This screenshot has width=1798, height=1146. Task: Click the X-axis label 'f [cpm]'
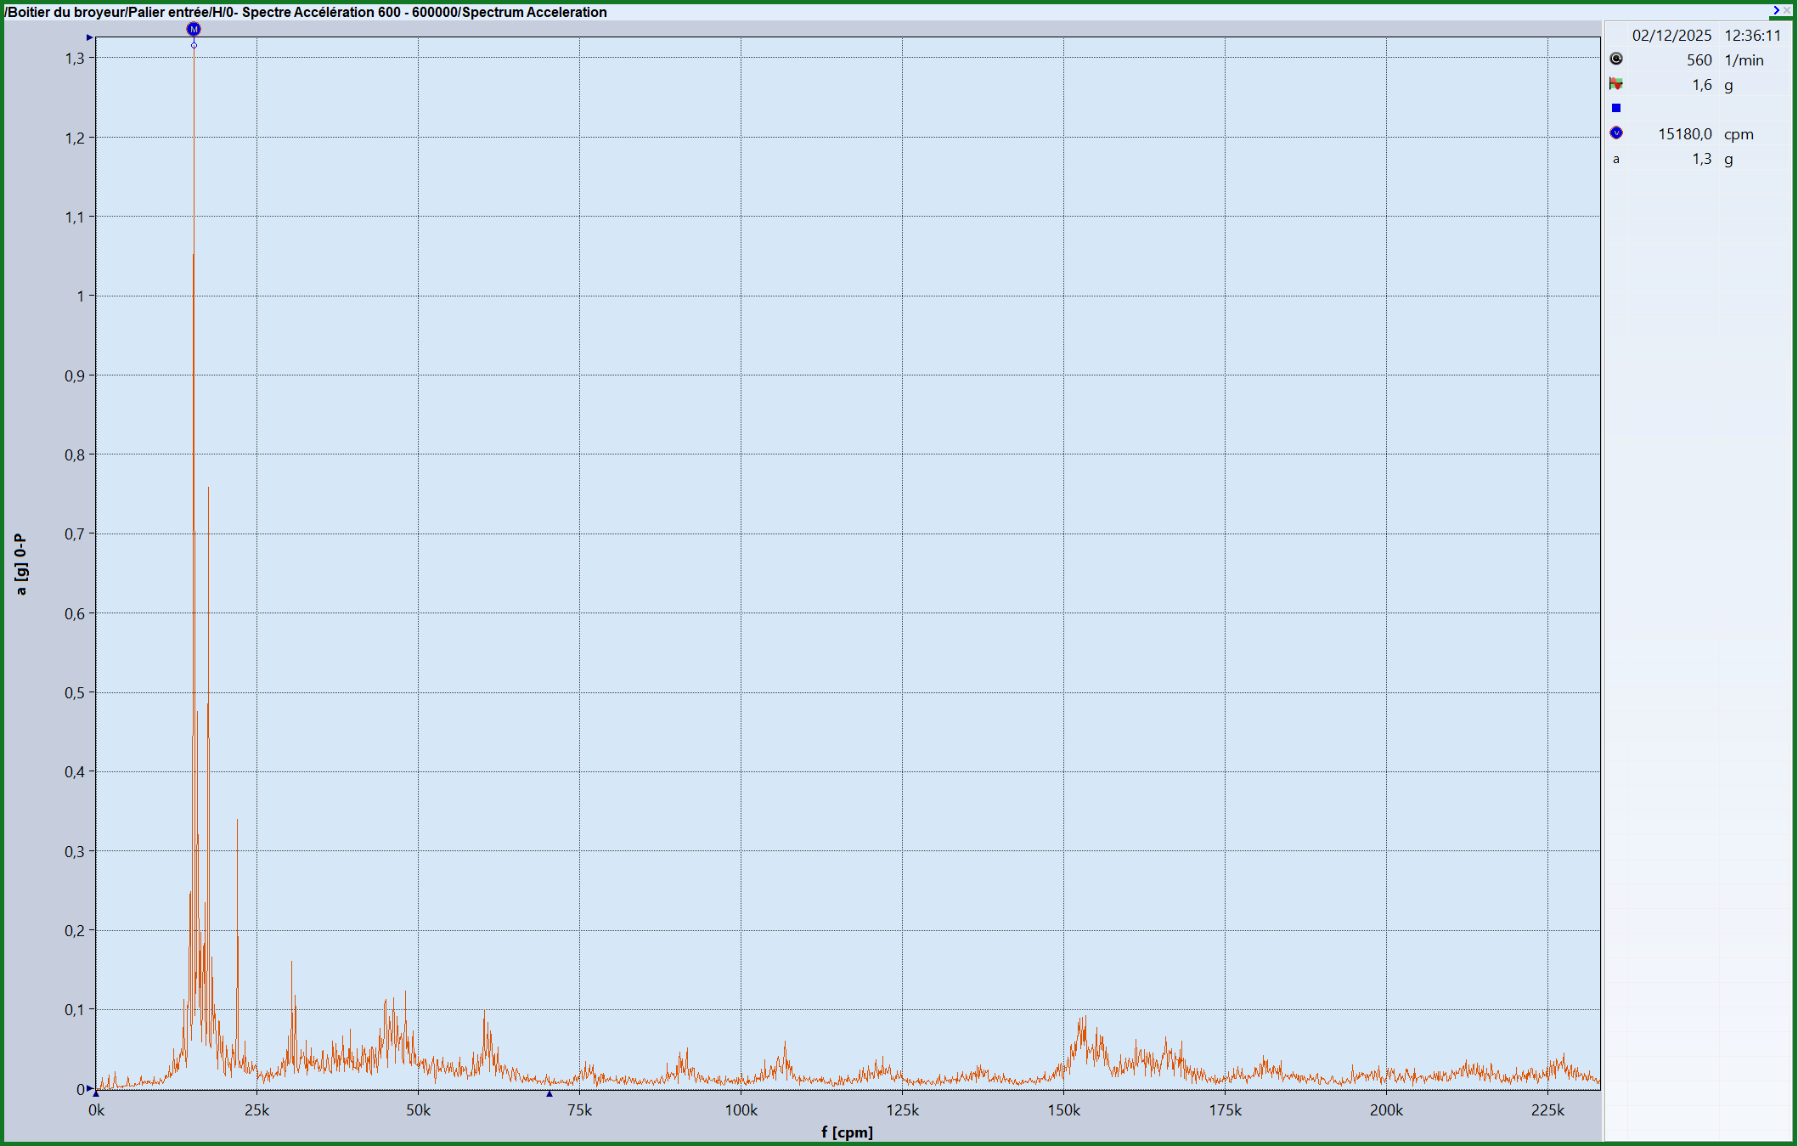tap(847, 1132)
